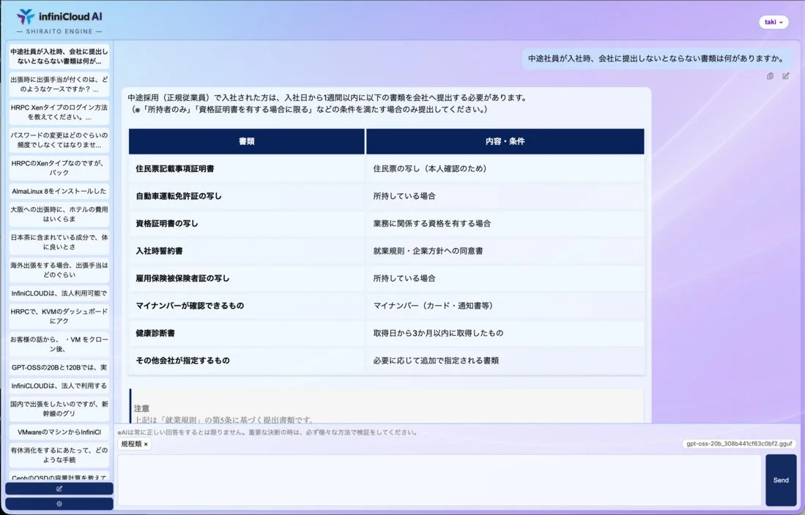Click the InfiniCloud AI logo
Viewport: 805px width, 515px height.
[x=57, y=15]
